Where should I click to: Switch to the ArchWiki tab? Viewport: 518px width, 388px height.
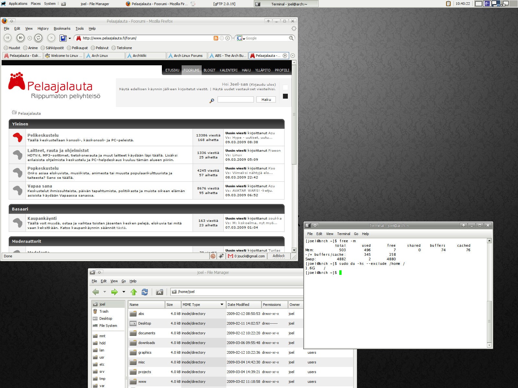[146, 56]
